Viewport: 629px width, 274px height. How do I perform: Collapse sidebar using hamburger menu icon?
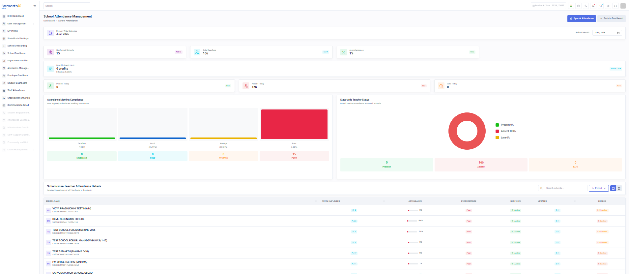(x=35, y=6)
